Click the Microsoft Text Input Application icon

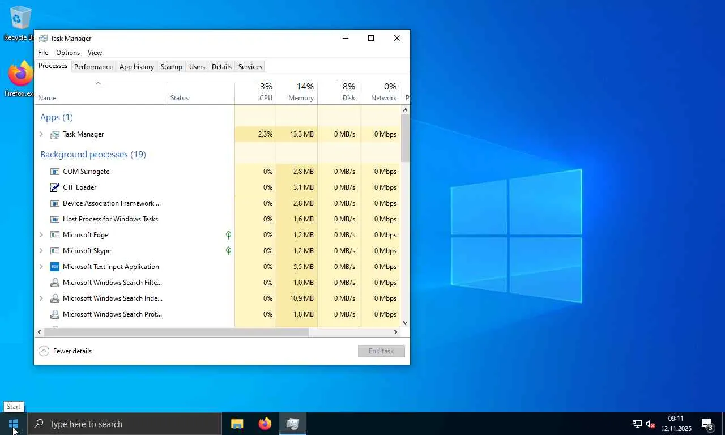tap(55, 267)
